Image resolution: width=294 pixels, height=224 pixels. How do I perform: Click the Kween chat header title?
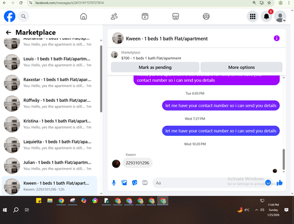point(166,39)
